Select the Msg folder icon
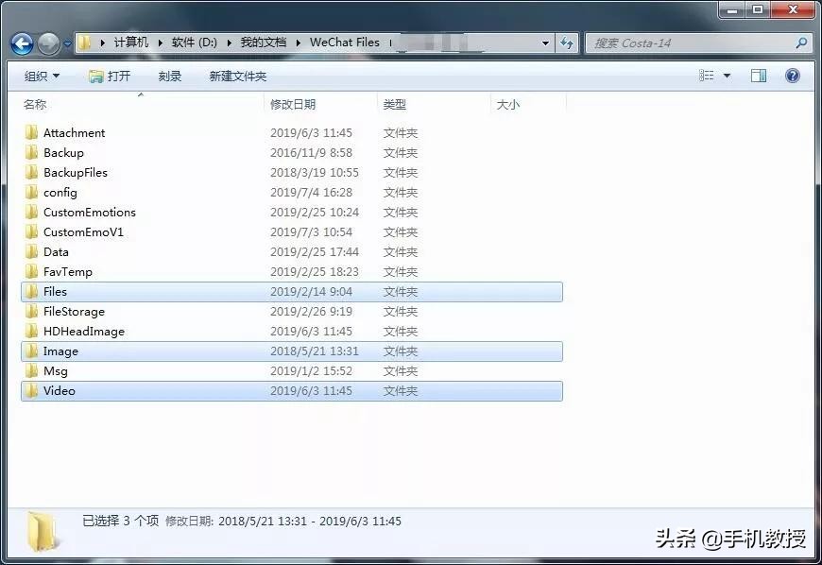Image resolution: width=822 pixels, height=565 pixels. click(x=31, y=370)
